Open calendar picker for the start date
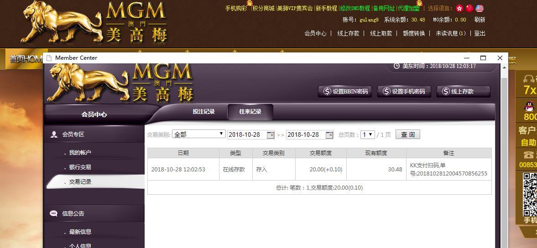Screen dimensions: 537x248 tap(270, 135)
